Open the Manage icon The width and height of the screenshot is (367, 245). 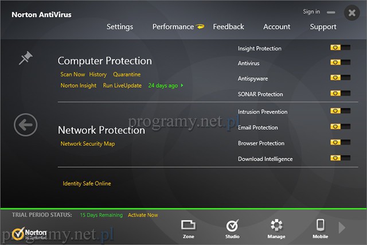(x=276, y=225)
